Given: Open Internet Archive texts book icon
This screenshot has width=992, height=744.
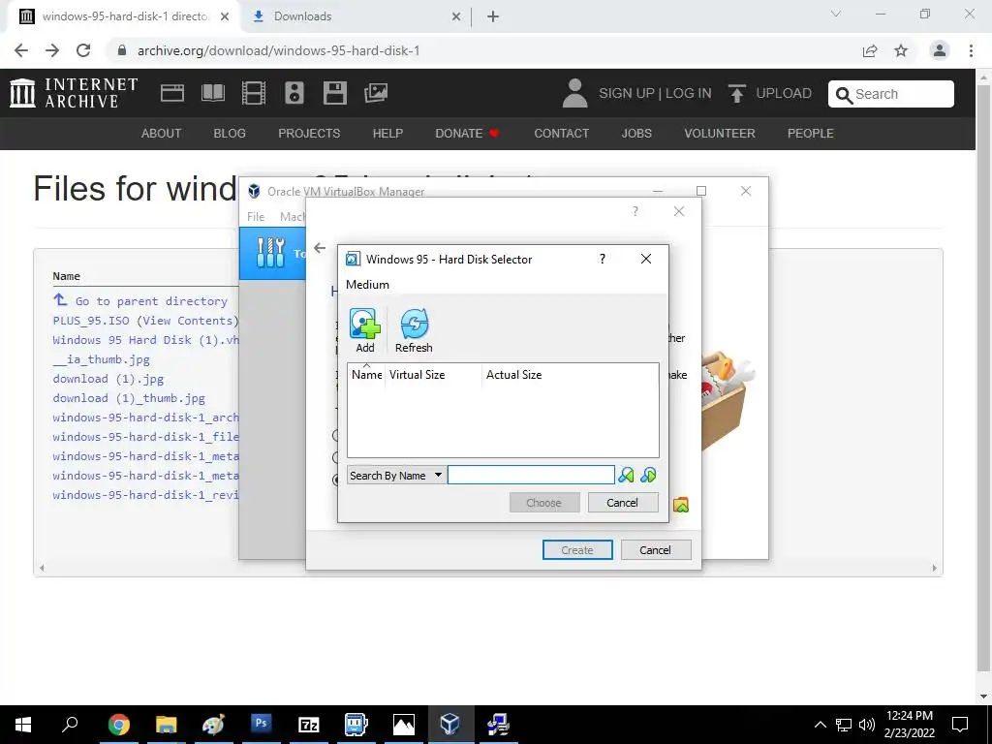Looking at the screenshot, I should (213, 93).
